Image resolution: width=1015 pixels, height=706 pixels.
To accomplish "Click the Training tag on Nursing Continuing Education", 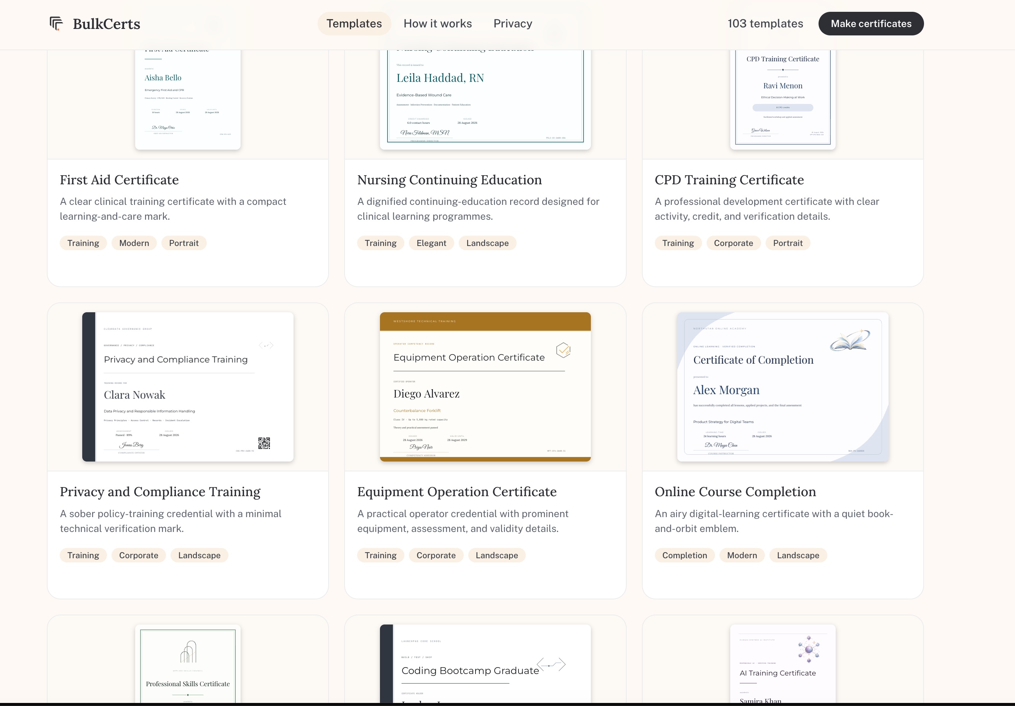I will click(x=381, y=243).
